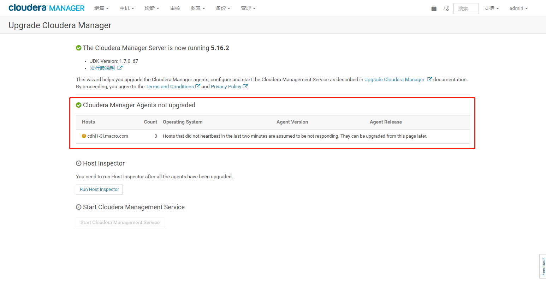The image size is (546, 306).
Task: Select the cdh[1-3].macro.com host entry
Action: [108, 136]
